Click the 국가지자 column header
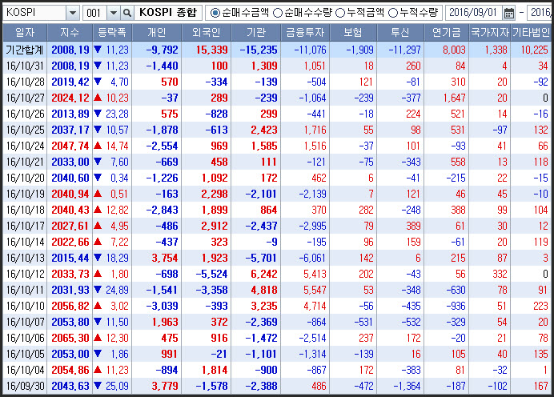554x397 pixels. (490, 33)
